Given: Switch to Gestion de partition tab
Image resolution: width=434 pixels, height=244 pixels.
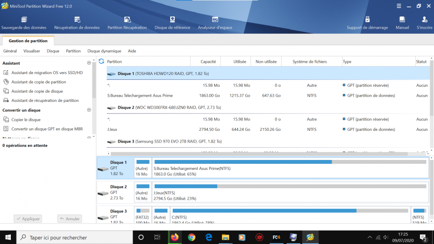Looking at the screenshot, I should click(x=28, y=41).
